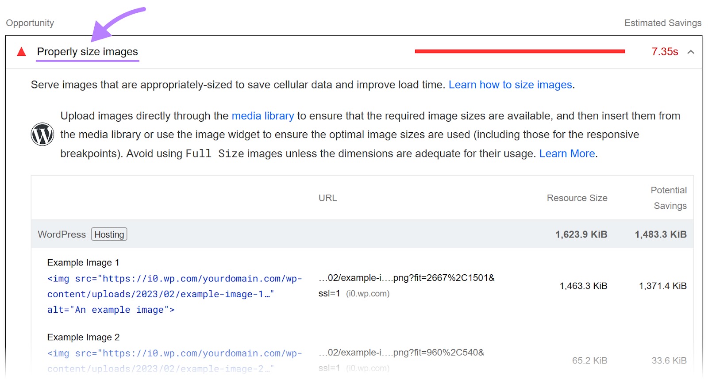Collapse the Properly size images audit
708x384 pixels.
(x=690, y=52)
